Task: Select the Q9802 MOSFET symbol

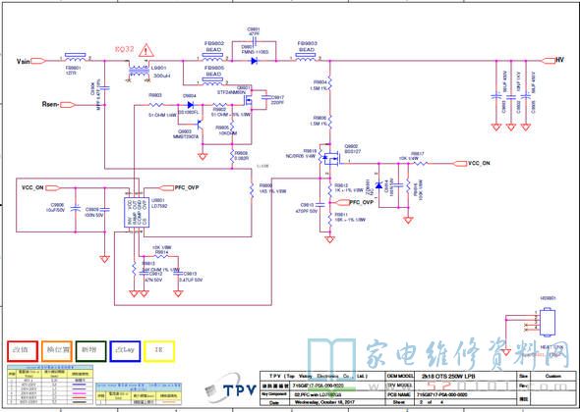Action: [x=331, y=159]
